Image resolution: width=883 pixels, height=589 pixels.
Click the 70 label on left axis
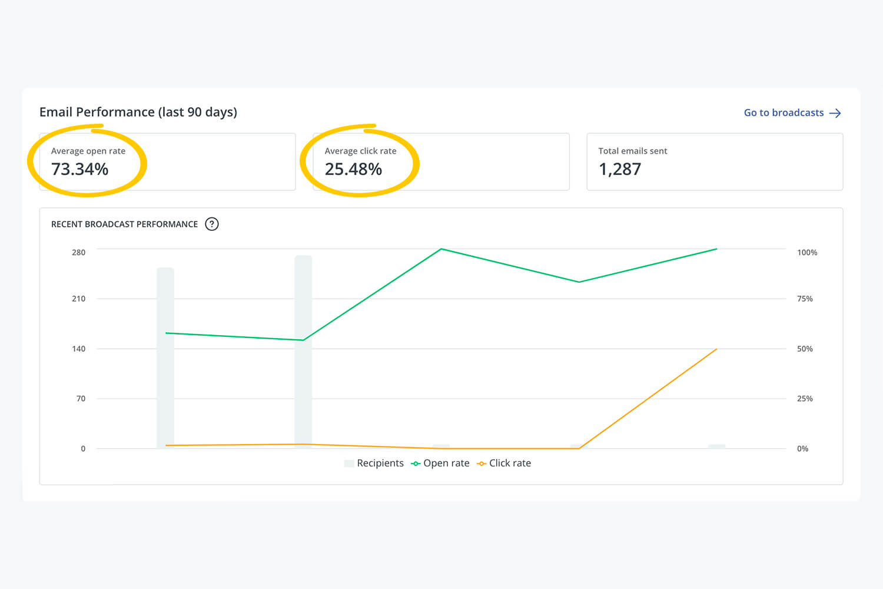coord(81,399)
